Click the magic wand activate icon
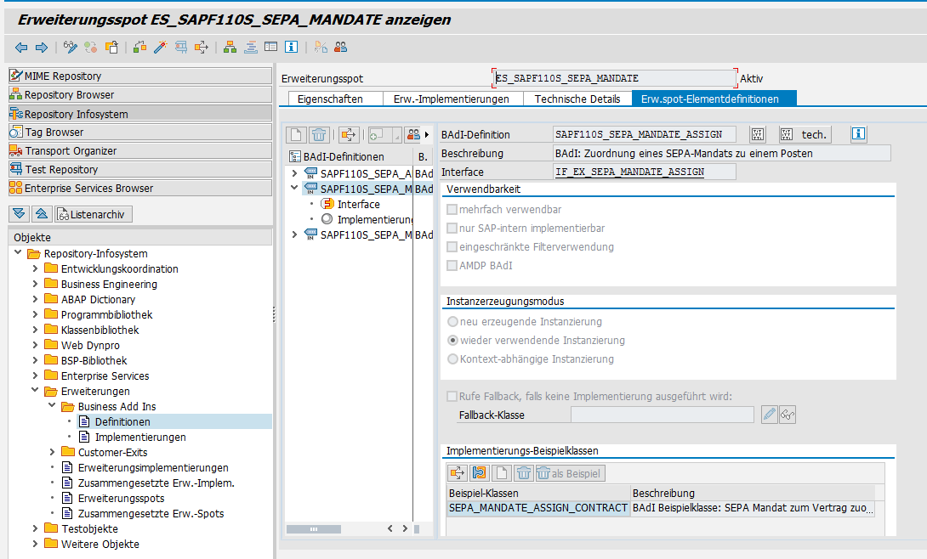Screen dimensions: 927x559 pyautogui.click(x=159, y=47)
